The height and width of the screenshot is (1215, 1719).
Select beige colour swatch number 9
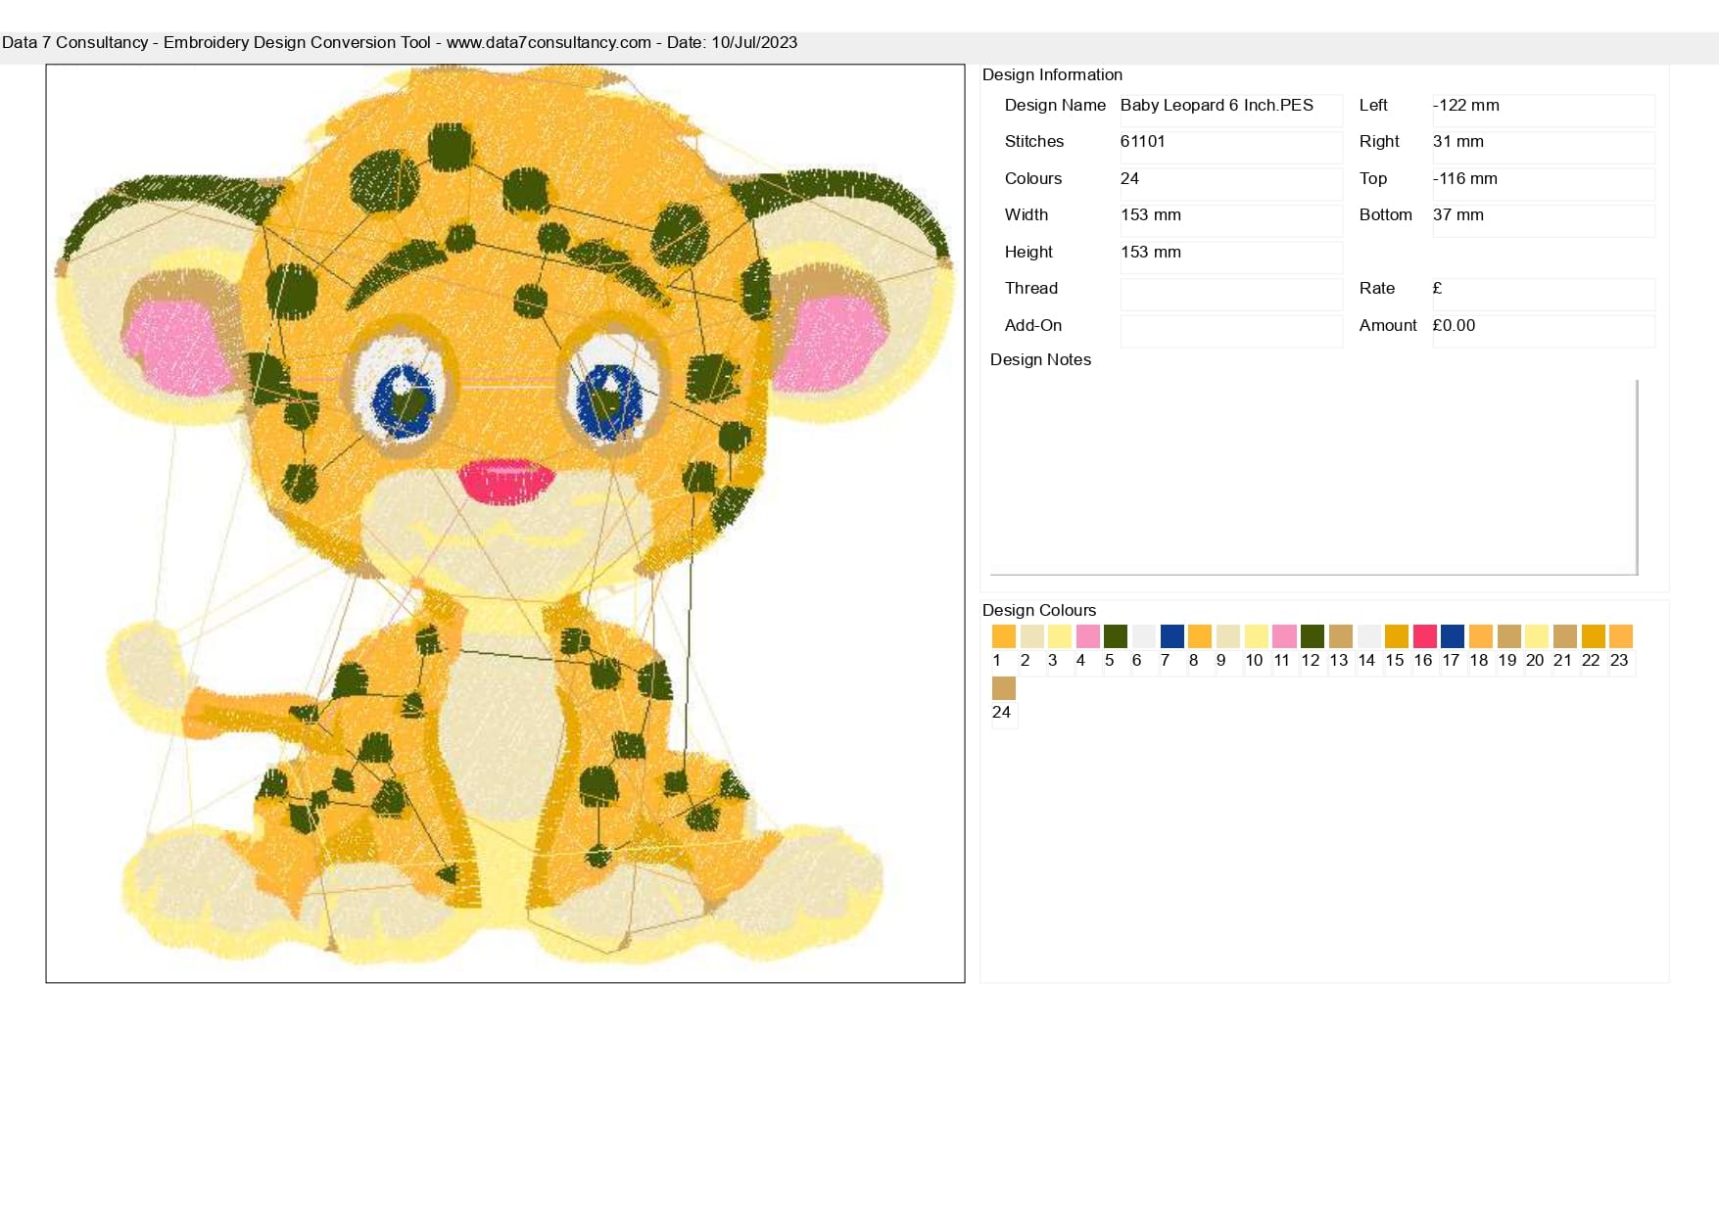[x=1227, y=636]
